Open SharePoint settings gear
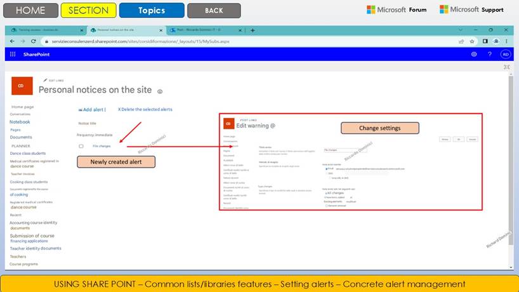Screen dimensions: 519x292 click(x=474, y=55)
